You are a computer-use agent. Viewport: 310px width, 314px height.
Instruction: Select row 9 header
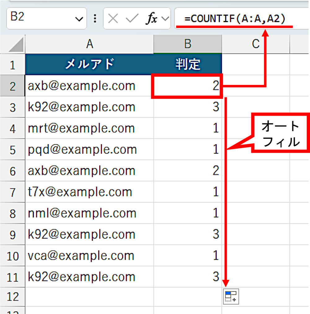[x=12, y=234]
